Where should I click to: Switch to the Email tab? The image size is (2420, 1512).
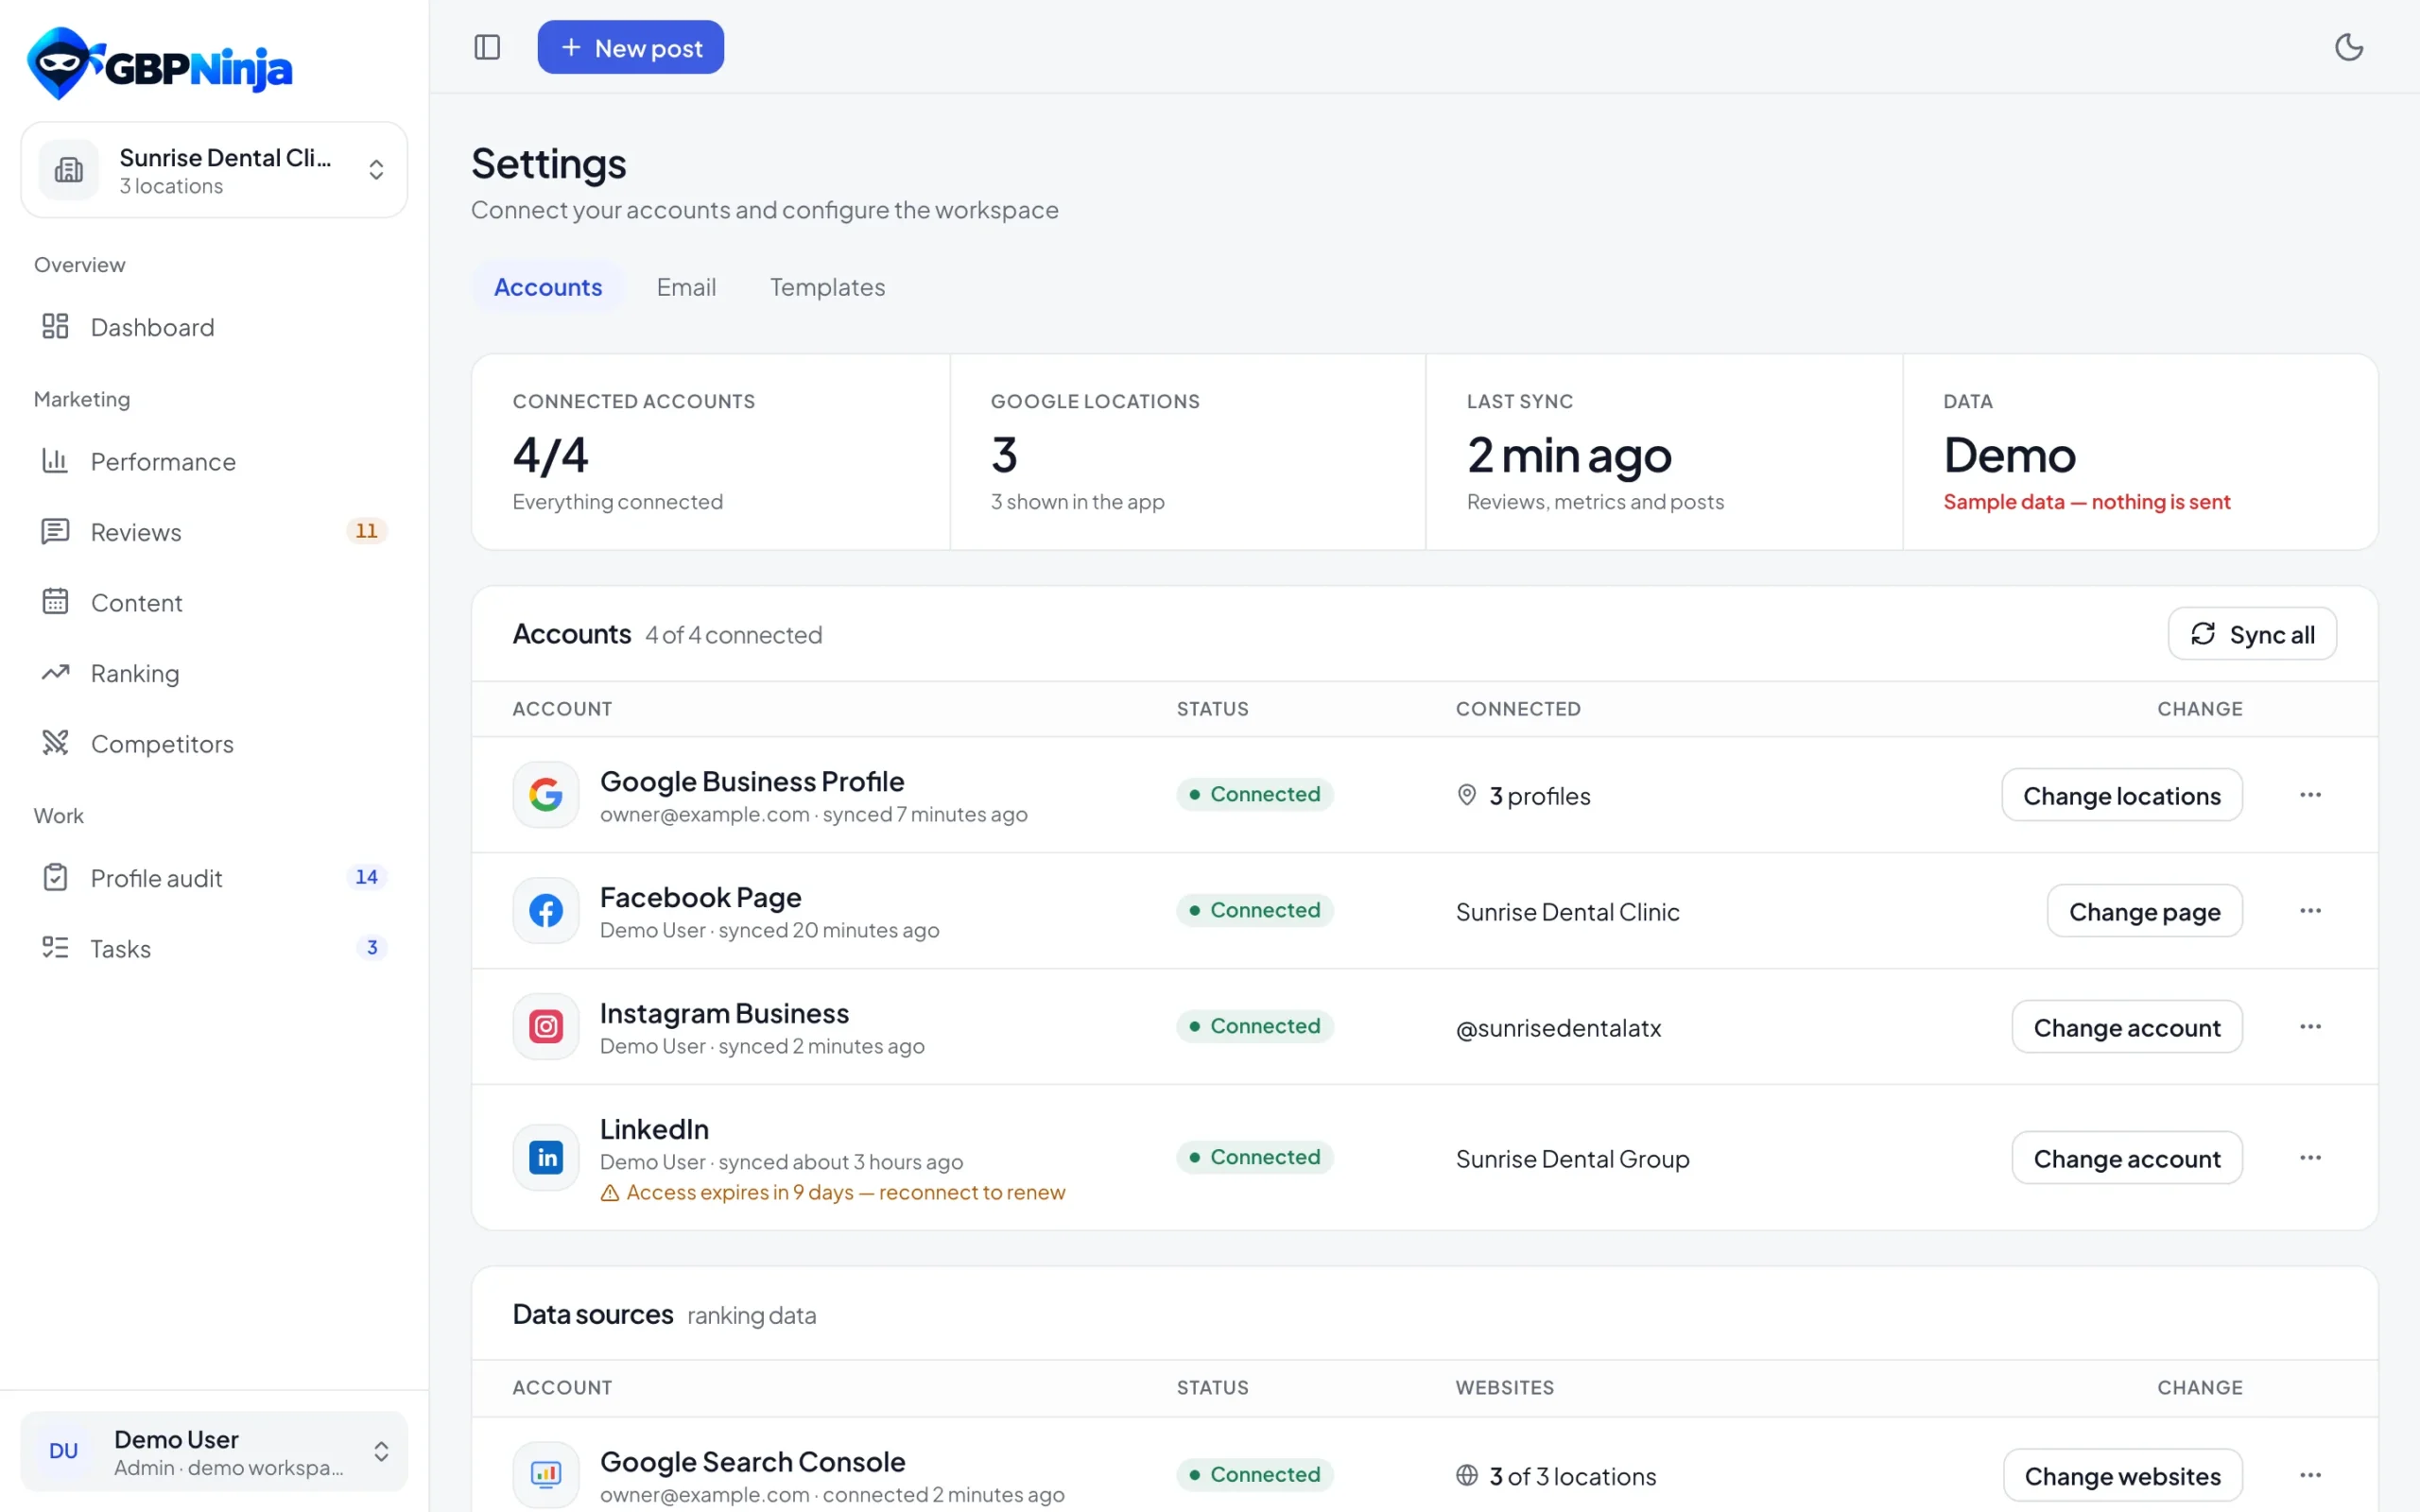pos(686,287)
